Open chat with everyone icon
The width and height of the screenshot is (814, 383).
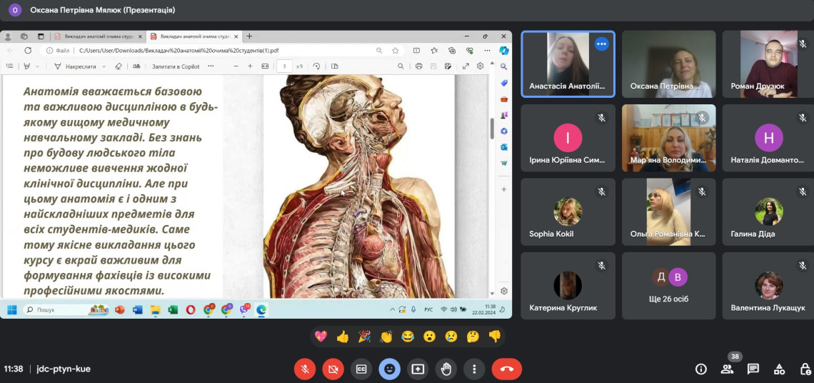753,369
